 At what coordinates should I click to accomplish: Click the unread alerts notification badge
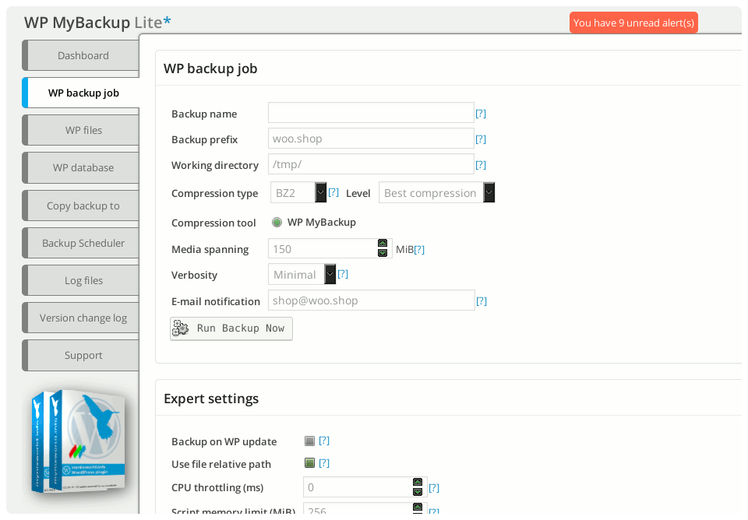[x=633, y=23]
